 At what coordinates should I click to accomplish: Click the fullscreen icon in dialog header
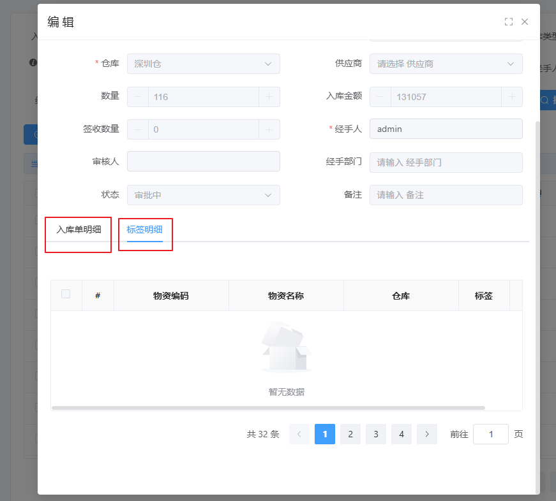click(x=509, y=22)
